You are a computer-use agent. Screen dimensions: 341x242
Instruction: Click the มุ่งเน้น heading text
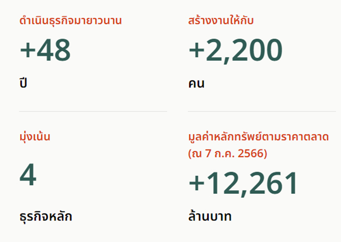pyautogui.click(x=35, y=137)
